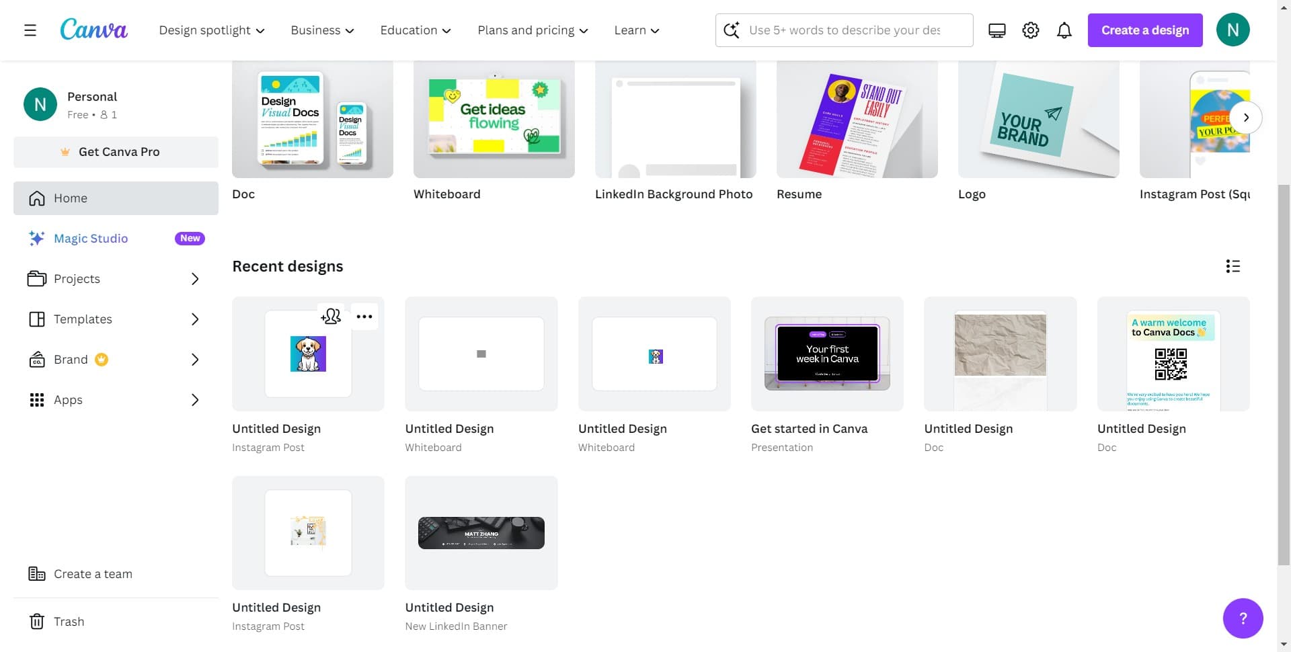Open Trash from the sidebar

coord(116,622)
